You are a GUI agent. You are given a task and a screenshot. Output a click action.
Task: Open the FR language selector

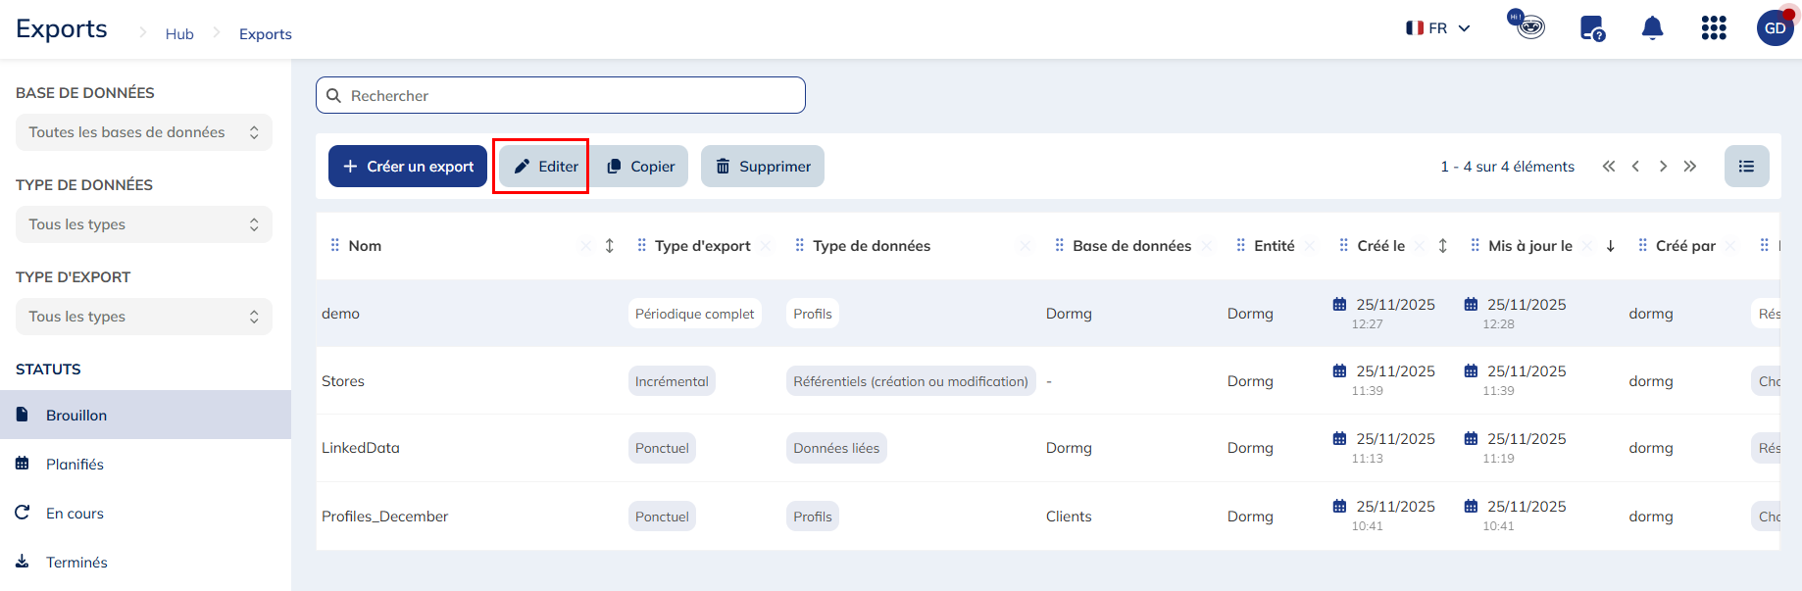point(1438,28)
